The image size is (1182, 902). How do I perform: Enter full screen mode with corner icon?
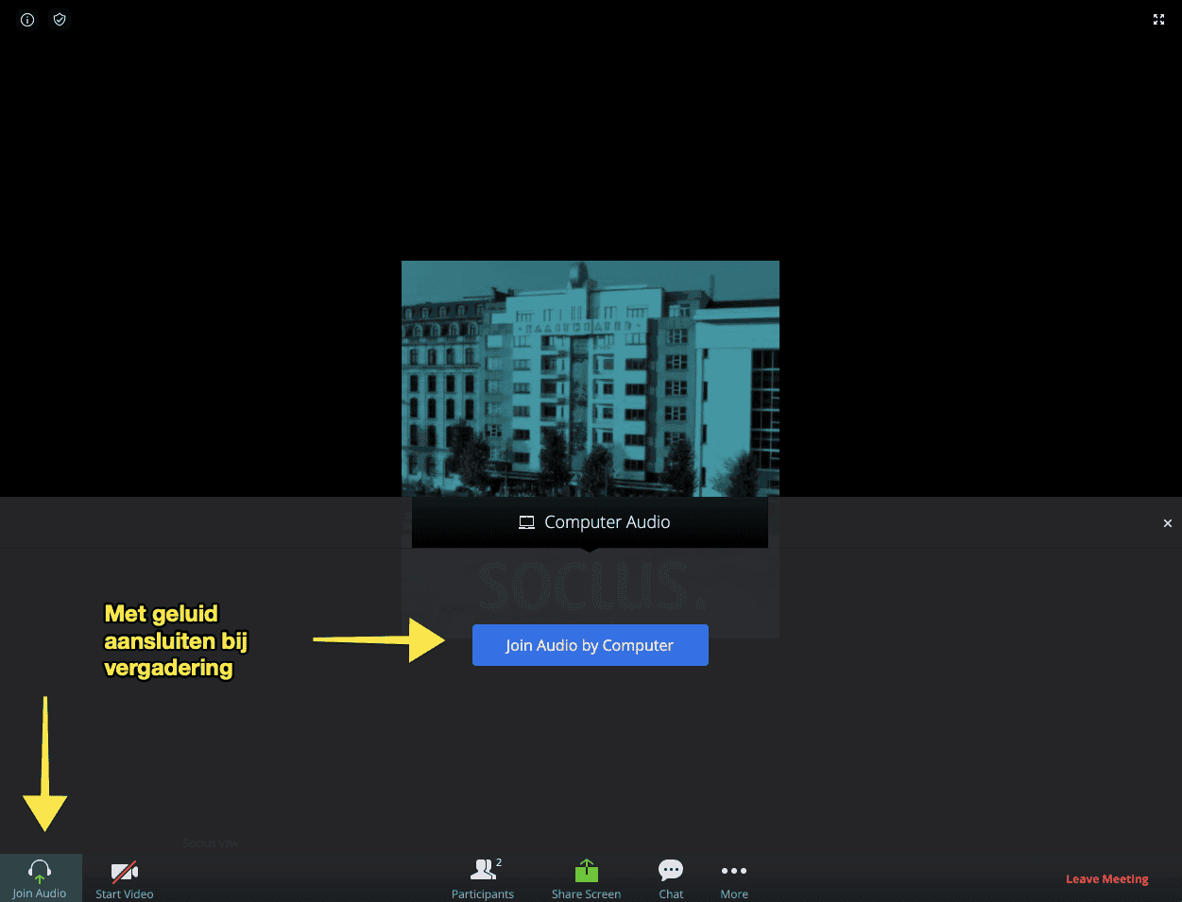tap(1158, 20)
